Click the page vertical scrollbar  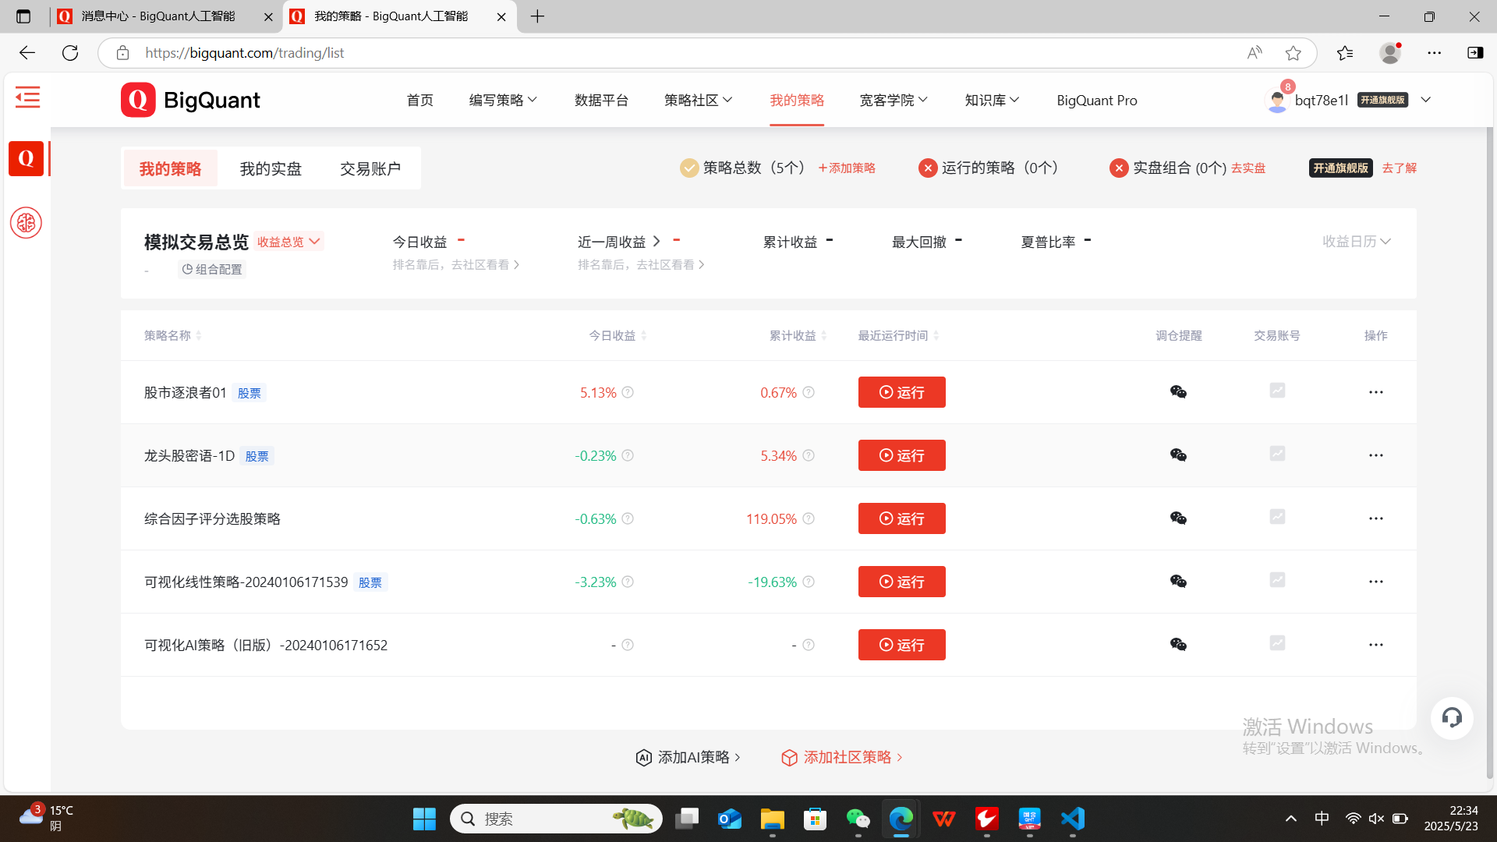(1489, 452)
